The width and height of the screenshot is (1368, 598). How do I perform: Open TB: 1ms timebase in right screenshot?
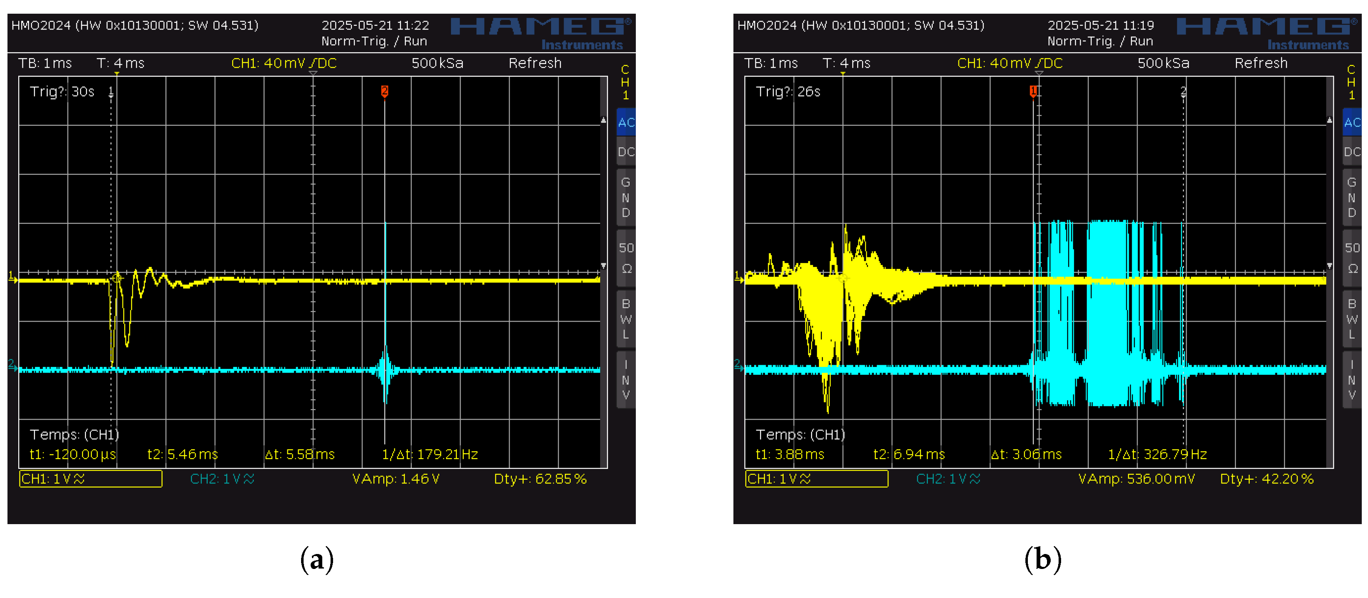770,63
